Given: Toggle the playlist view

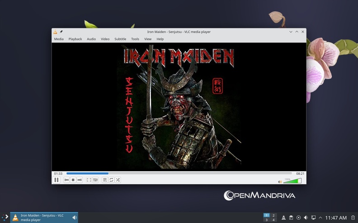Looking at the screenshot, I should (x=105, y=180).
